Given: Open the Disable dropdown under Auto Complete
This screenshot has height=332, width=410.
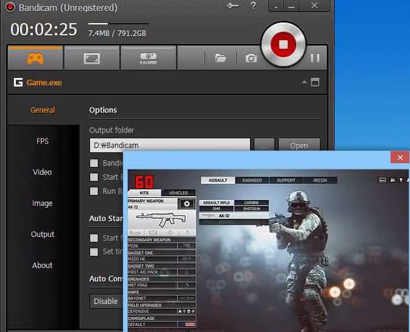Looking at the screenshot, I should (106, 302).
